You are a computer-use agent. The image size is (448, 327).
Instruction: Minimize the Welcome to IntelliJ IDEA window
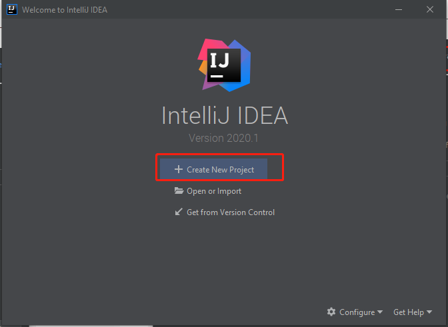coord(398,10)
